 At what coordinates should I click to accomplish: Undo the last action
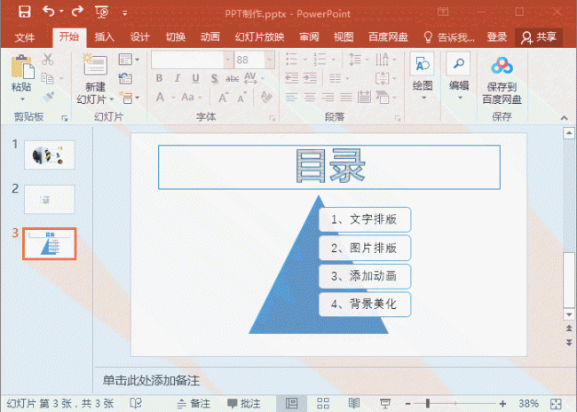pos(49,12)
